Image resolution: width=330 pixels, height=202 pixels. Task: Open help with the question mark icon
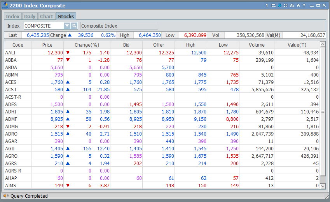[x=304, y=5]
